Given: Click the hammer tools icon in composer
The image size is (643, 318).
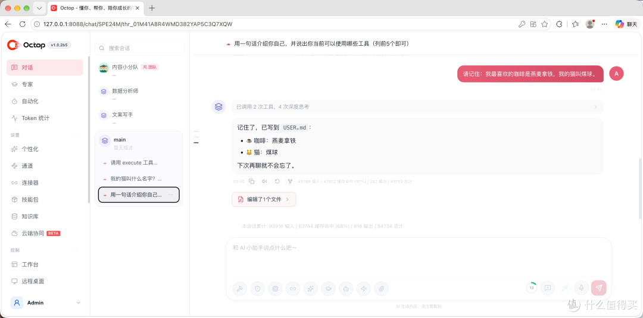Looking at the screenshot, I should point(240,288).
